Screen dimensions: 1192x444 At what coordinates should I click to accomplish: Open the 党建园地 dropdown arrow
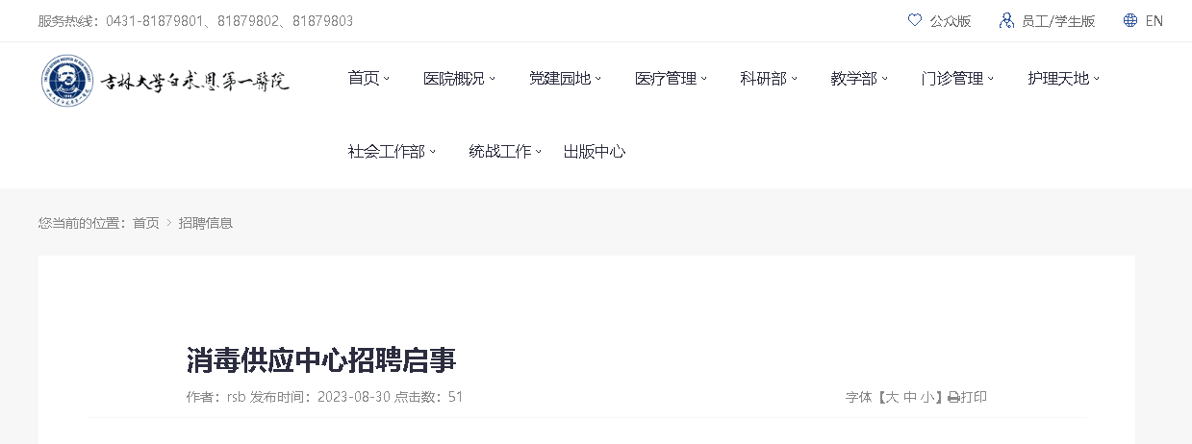598,79
